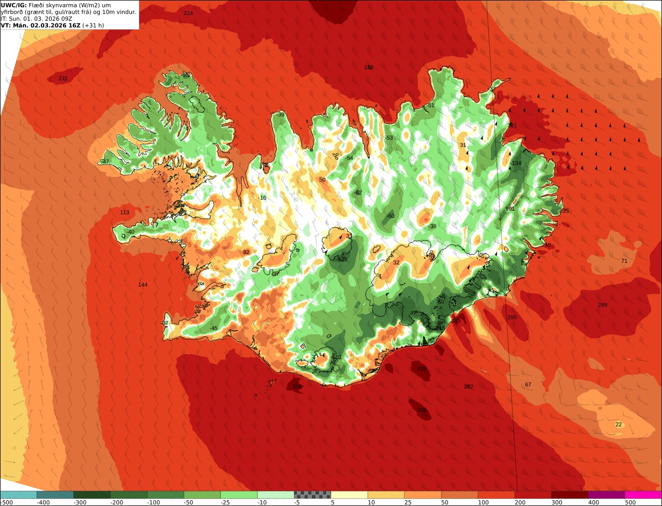
Task: Click the "-53" value in north Iceland
Action: pyautogui.click(x=388, y=138)
